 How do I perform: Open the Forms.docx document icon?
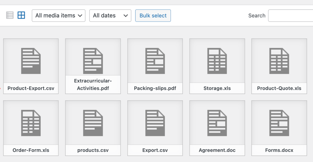pos(279,123)
